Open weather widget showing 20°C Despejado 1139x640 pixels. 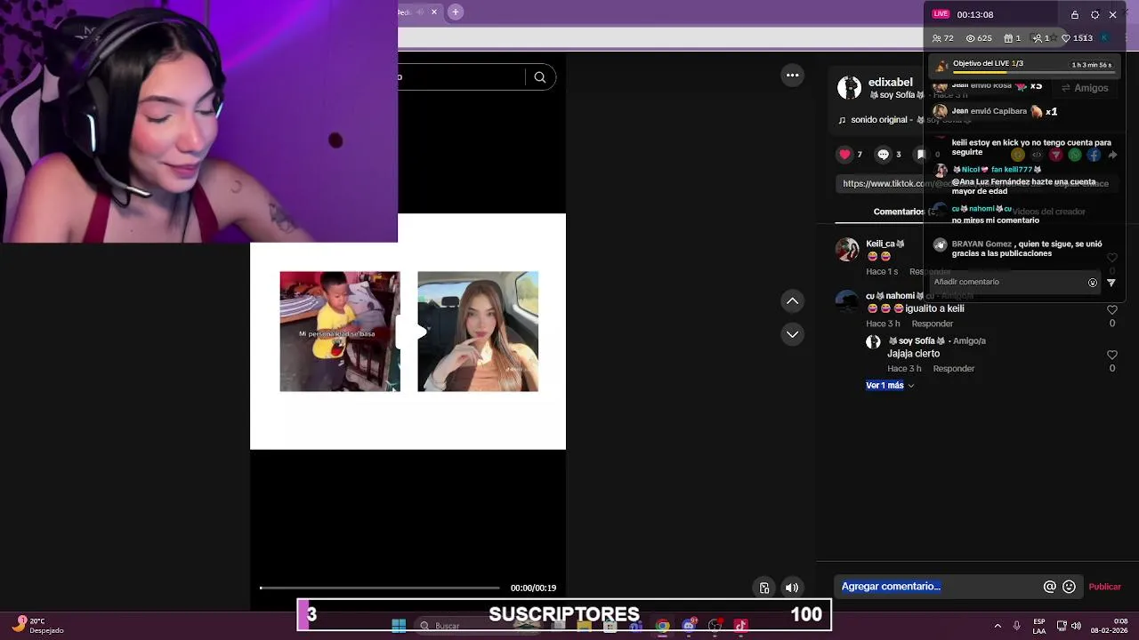pos(39,626)
